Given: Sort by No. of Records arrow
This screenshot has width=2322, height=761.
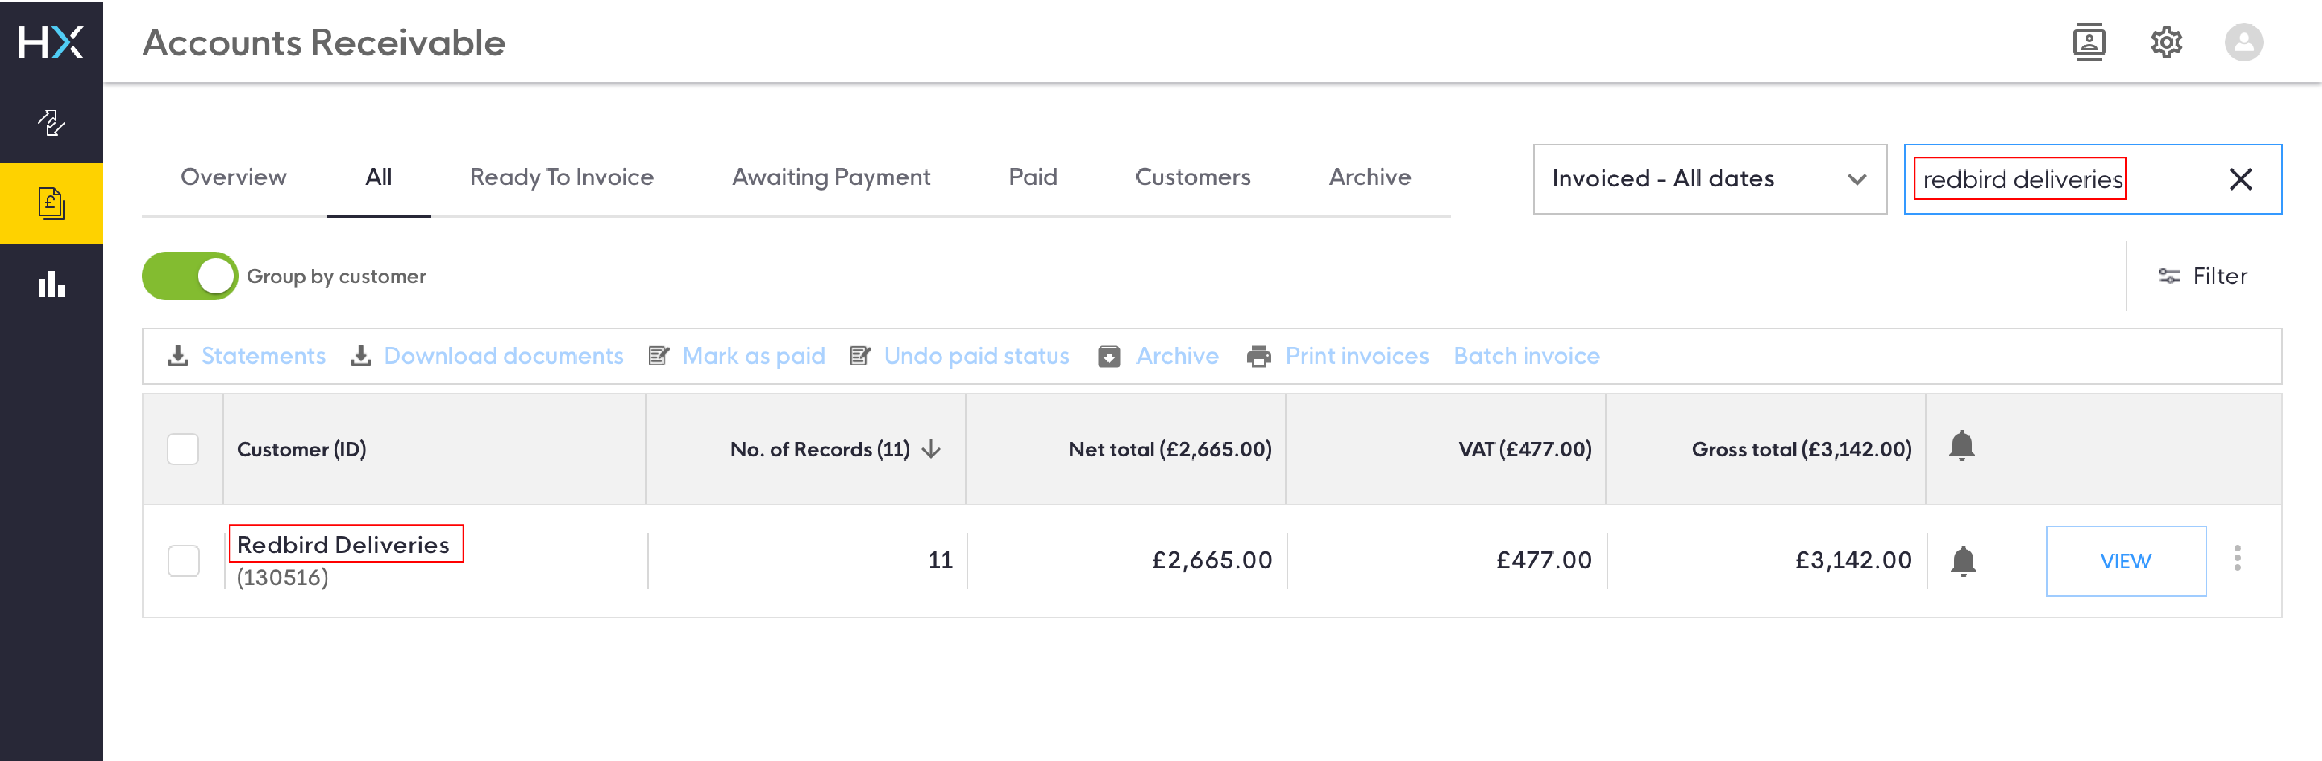Looking at the screenshot, I should pyautogui.click(x=931, y=449).
